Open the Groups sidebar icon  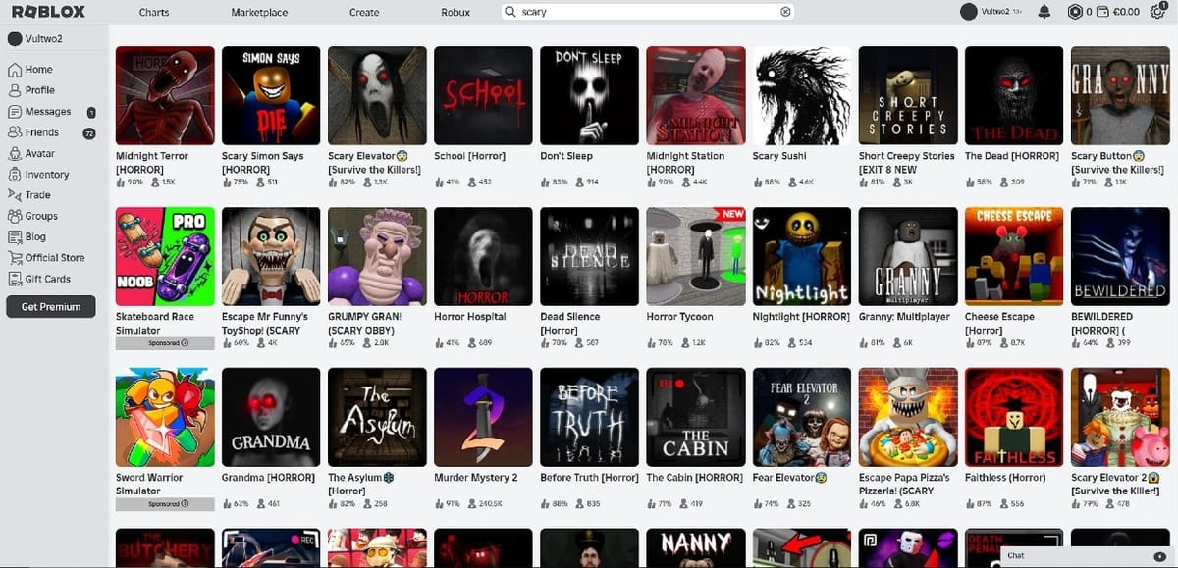[15, 216]
